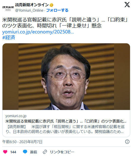Click the yomiuri.co.jp card domain label
Viewport: 133px width, 156px height.
click(x=16, y=116)
